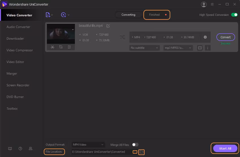Image resolution: width=240 pixels, height=157 pixels.
Task: Select Audio Converter in sidebar
Action: (x=18, y=27)
